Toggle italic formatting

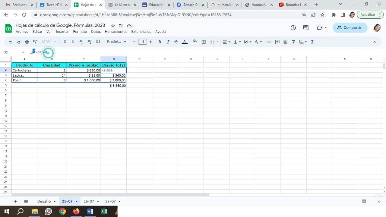[x=168, y=42]
